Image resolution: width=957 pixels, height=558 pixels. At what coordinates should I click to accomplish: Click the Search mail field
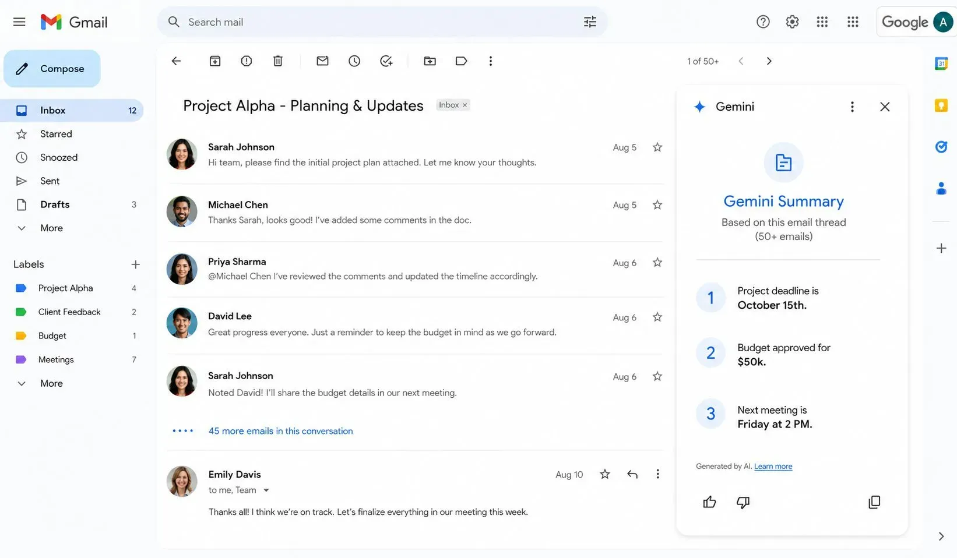(x=382, y=22)
